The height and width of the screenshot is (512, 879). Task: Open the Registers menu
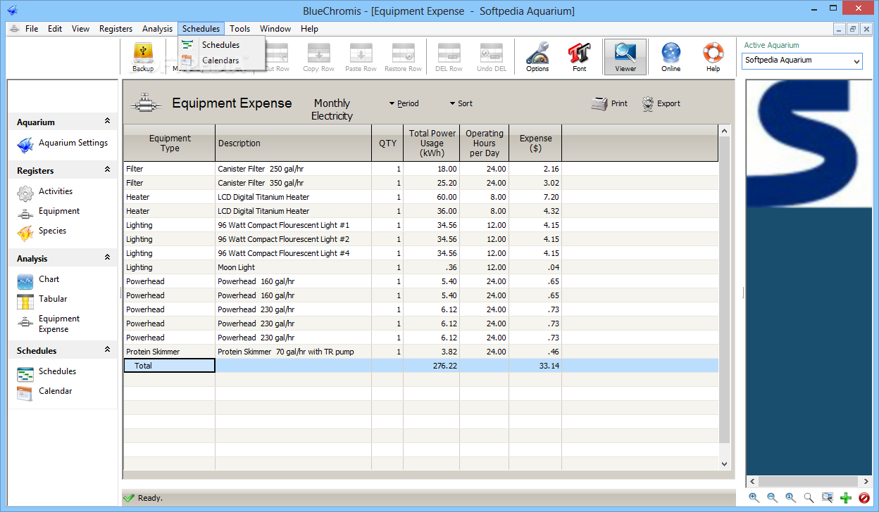(116, 29)
